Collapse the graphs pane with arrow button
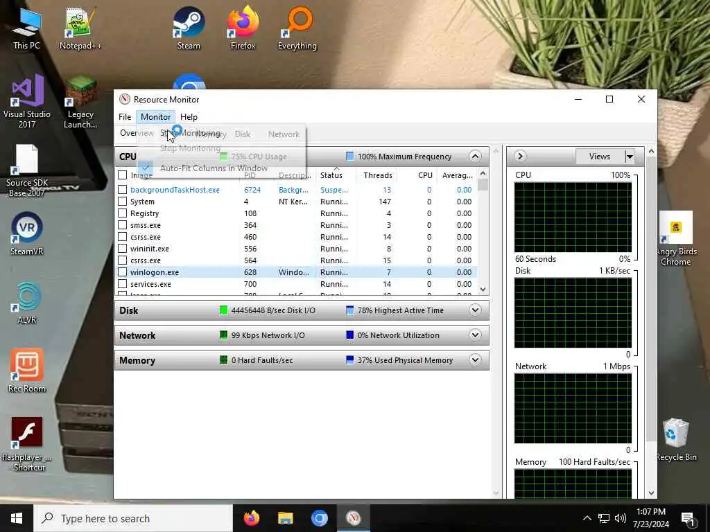Viewport: 710px width, 532px height. 520,156
